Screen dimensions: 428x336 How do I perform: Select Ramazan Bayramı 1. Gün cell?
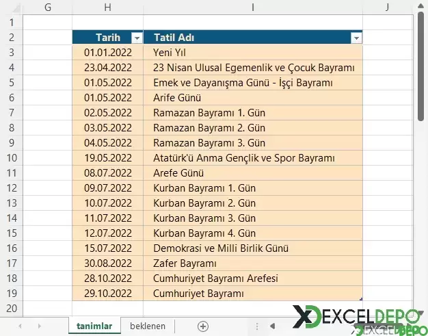tap(253, 112)
